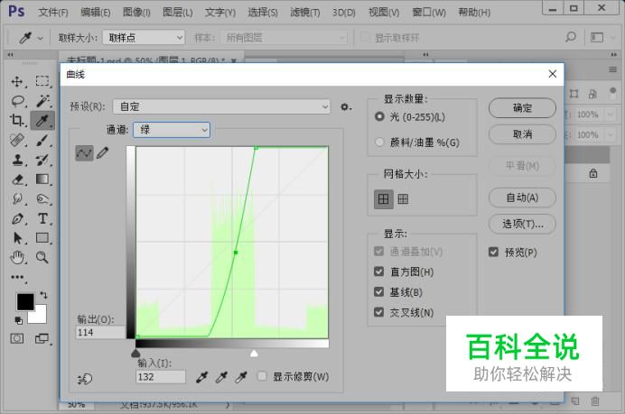Activate on-image curve adjustment hand tool
Screen dimensions: 625x414
click(85, 379)
